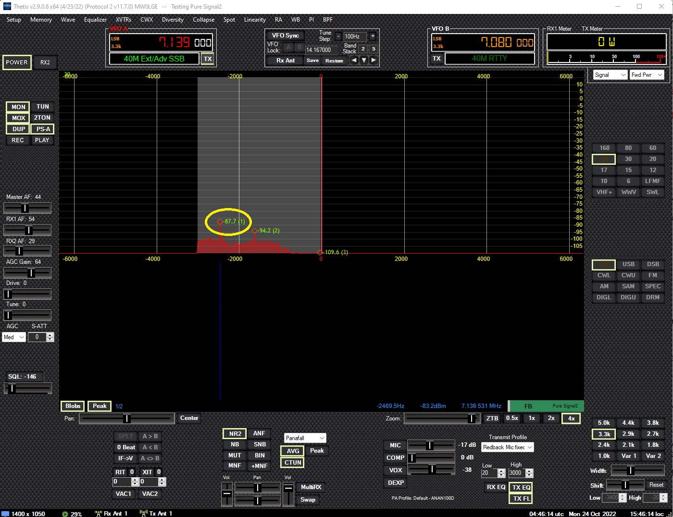Toggle DUP mode on
This screenshot has height=517, width=673.
(x=17, y=129)
